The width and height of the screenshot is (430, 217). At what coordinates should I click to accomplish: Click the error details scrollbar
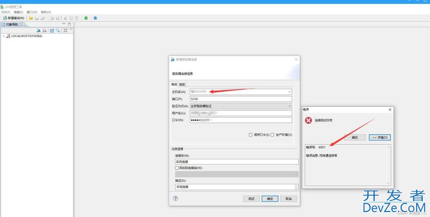click(x=389, y=165)
